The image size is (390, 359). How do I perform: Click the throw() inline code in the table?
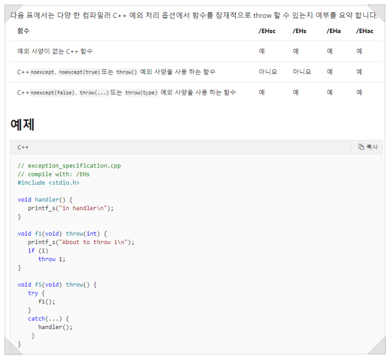click(x=127, y=72)
